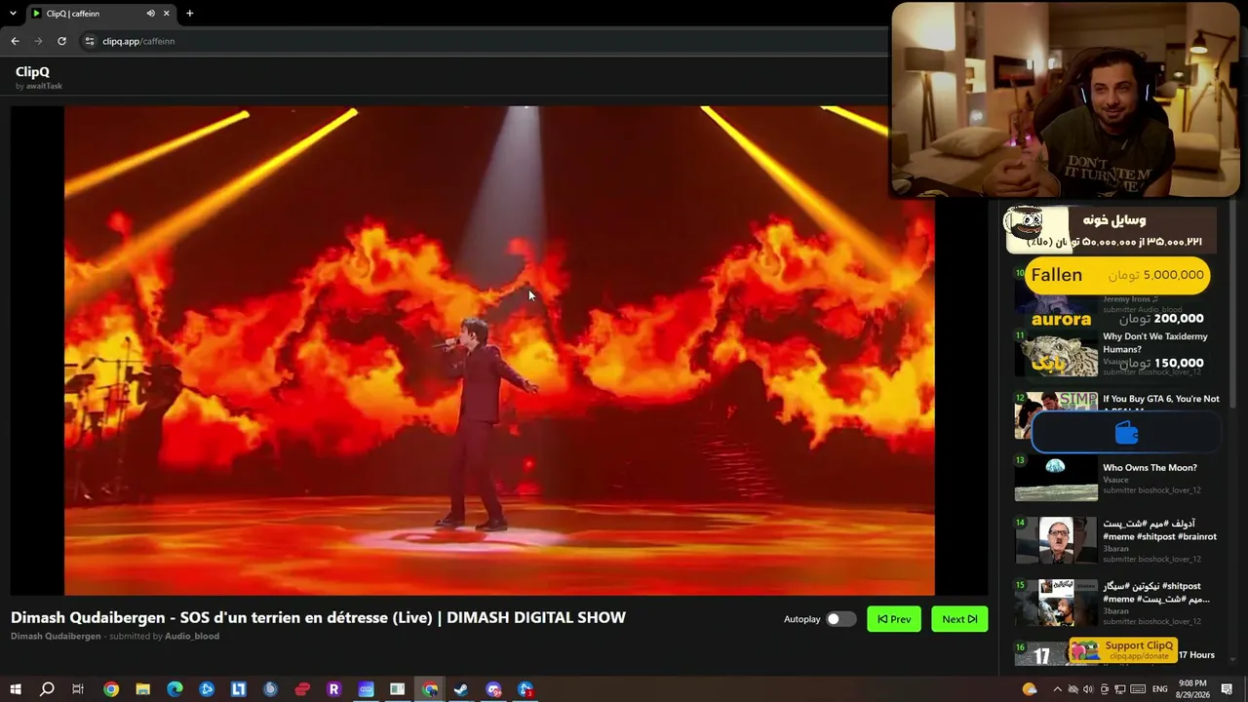Screen dimensions: 1248x702
Task: Open the Windows notification center
Action: point(1228,689)
